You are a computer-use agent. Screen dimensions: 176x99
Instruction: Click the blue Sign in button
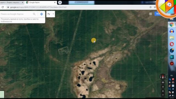158,14
